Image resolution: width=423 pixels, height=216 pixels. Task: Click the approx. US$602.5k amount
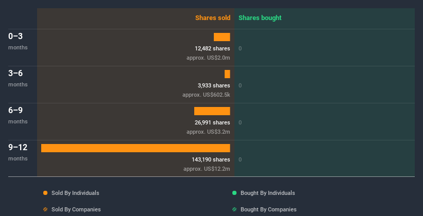(206, 95)
